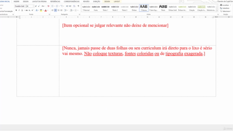
Task: Open line spacing options
Action: point(66,10)
